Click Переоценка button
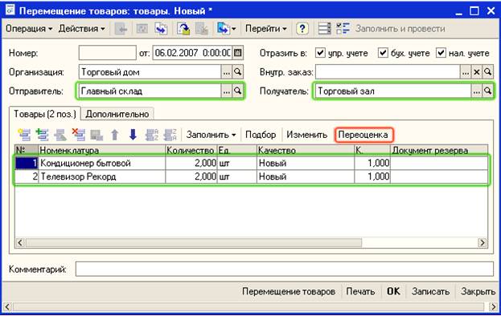The height and width of the screenshot is (316, 501). click(x=363, y=135)
